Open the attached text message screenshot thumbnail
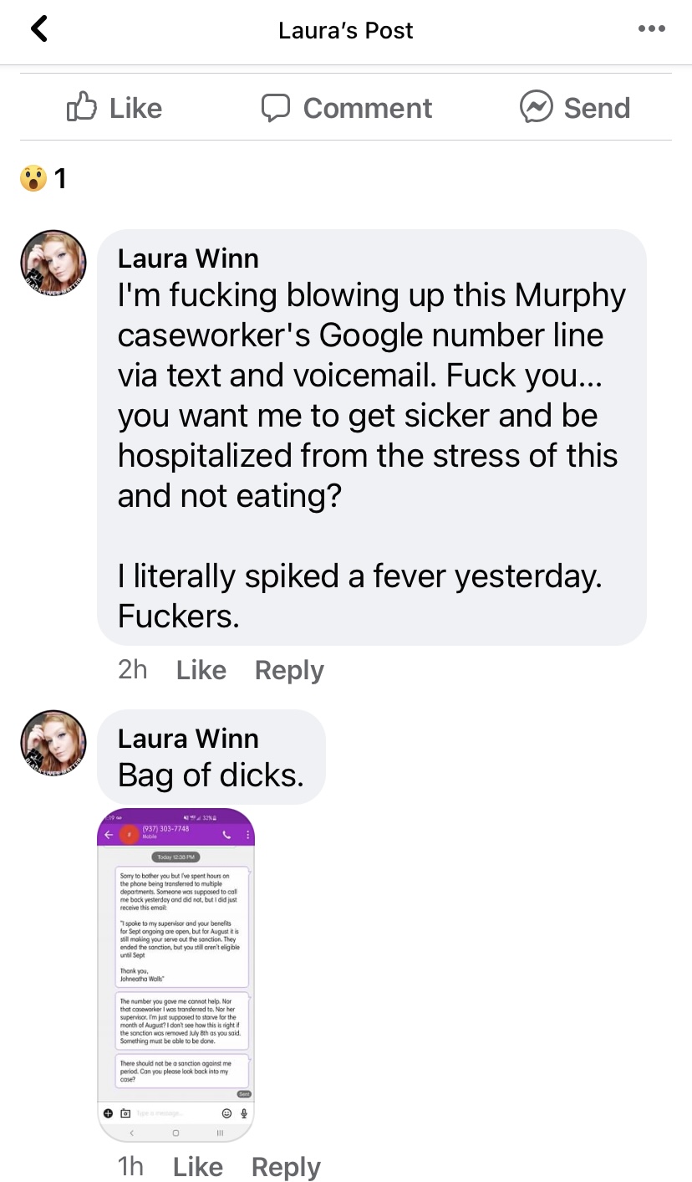This screenshot has width=692, height=1182. point(176,975)
